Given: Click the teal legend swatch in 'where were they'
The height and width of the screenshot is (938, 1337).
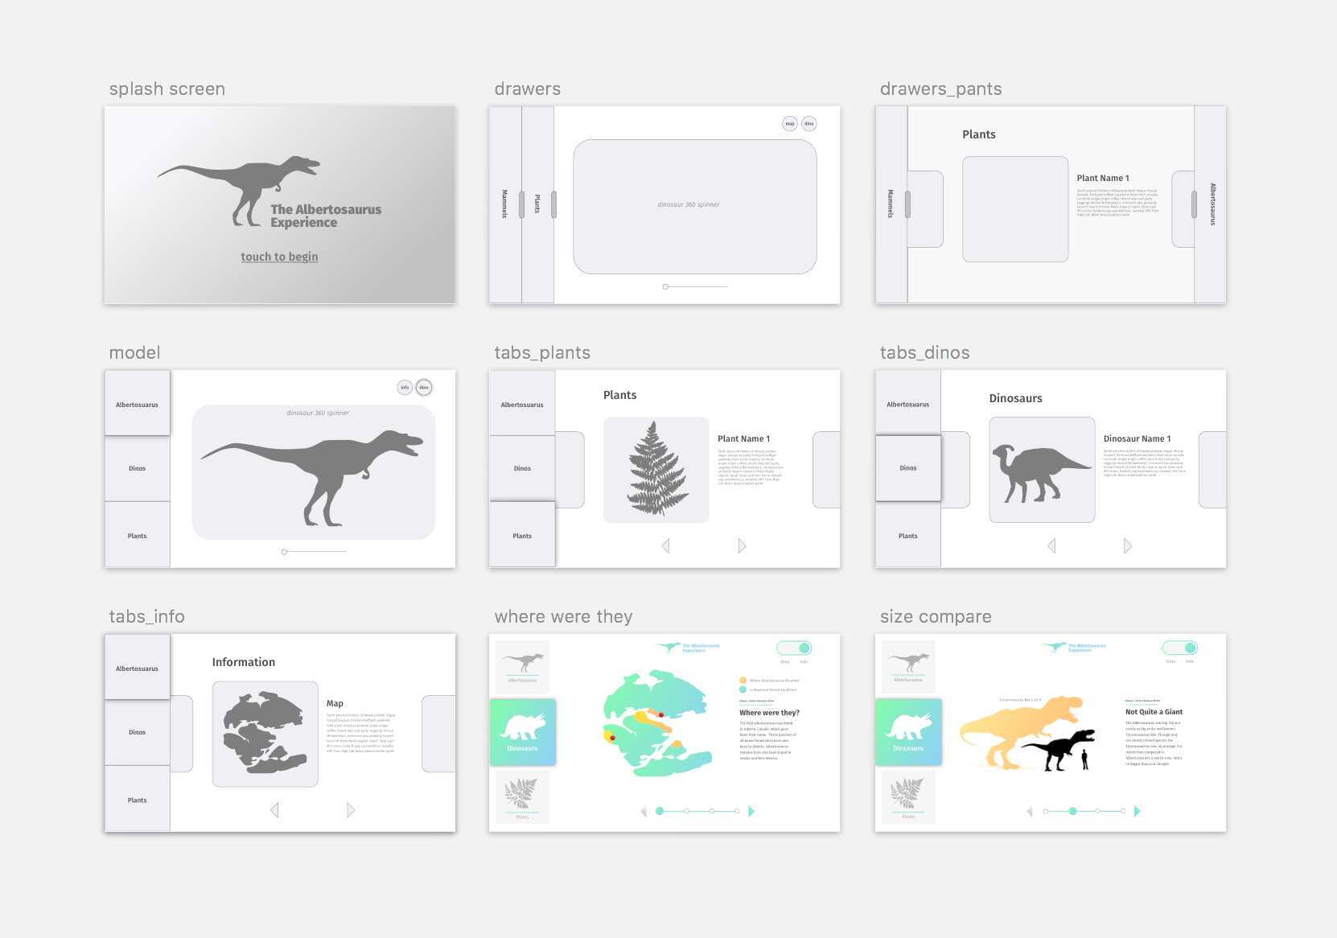Looking at the screenshot, I should 743,689.
